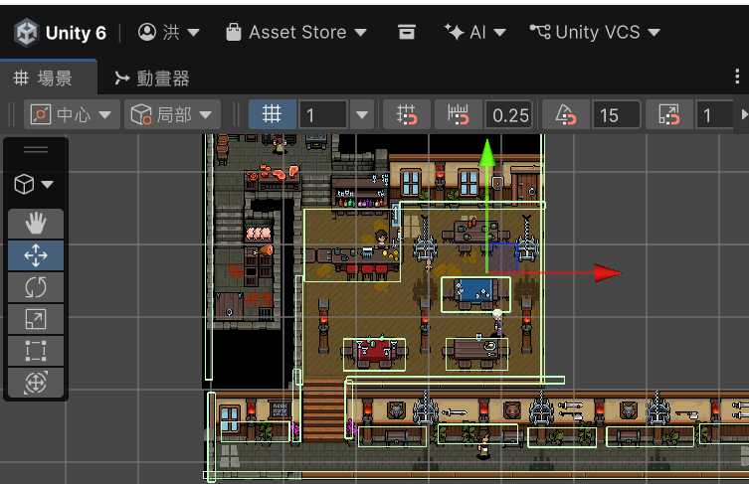Toggle grid snapping icon
The image size is (749, 484).
click(x=407, y=115)
